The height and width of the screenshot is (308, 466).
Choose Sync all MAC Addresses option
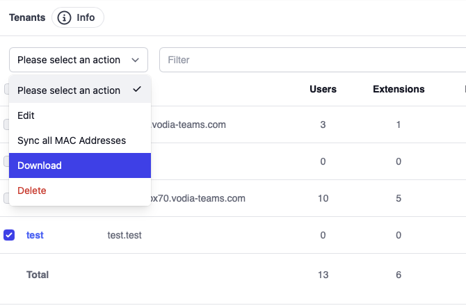pyautogui.click(x=72, y=140)
